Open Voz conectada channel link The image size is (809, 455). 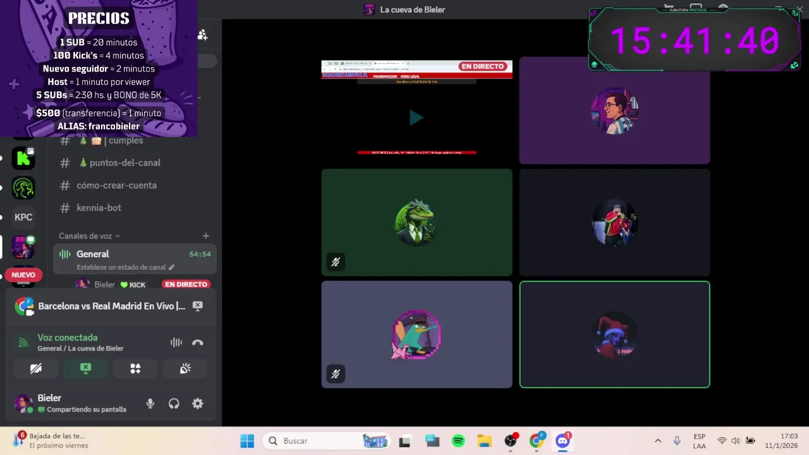tap(80, 348)
